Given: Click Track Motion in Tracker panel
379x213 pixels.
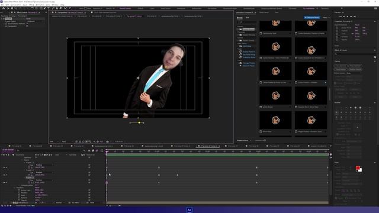Looking at the screenshot, I should (x=341, y=70).
